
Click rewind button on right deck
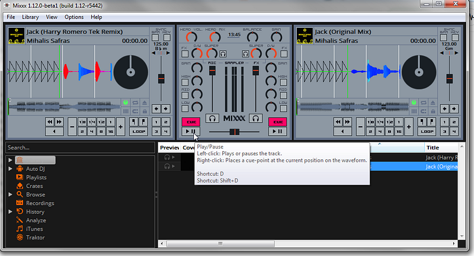pos(338,122)
